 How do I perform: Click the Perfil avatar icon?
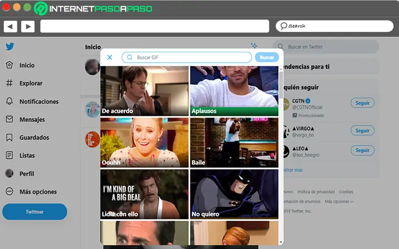pos(9,173)
